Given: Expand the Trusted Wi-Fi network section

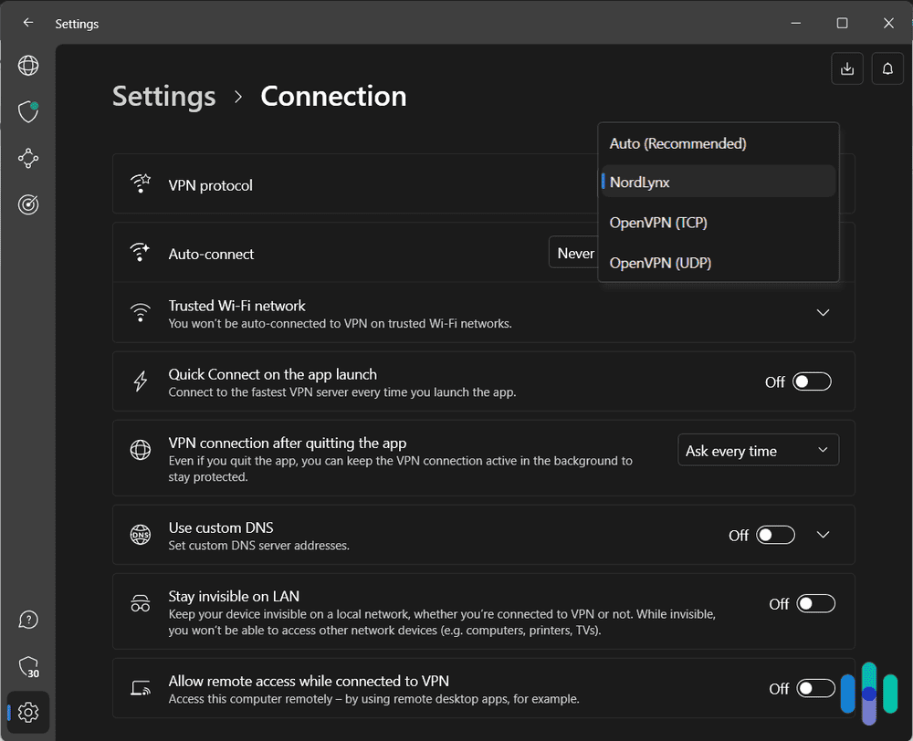Looking at the screenshot, I should tap(823, 312).
